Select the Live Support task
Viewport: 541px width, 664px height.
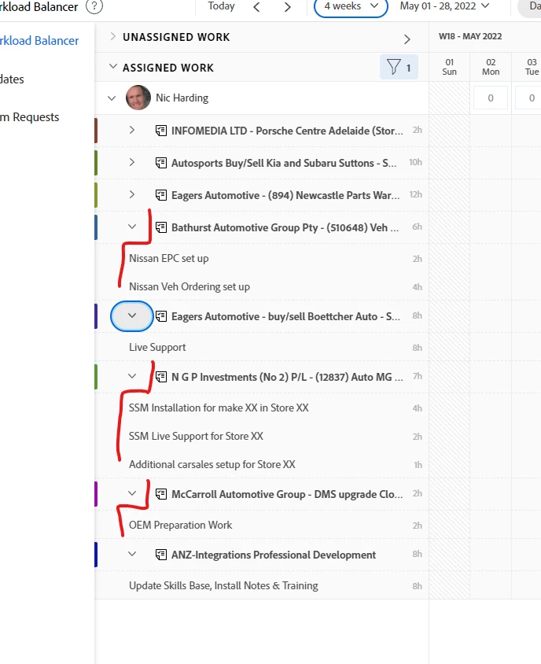point(157,347)
